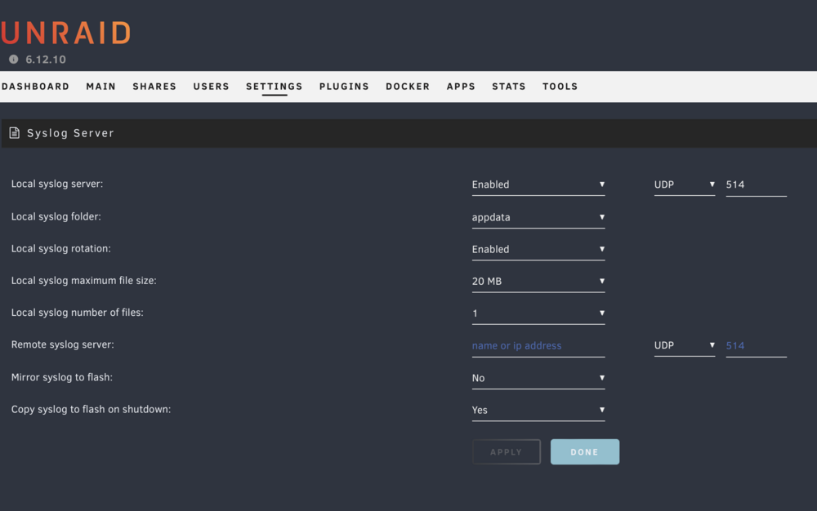Click the 'Remote syslog server:' label
This screenshot has width=817, height=511.
pos(63,344)
